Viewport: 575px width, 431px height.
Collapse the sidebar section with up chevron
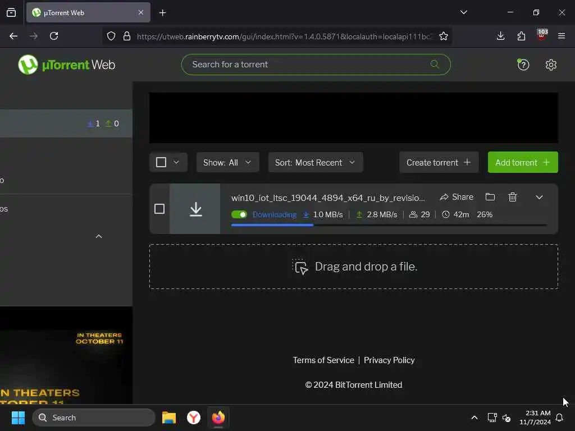point(99,236)
